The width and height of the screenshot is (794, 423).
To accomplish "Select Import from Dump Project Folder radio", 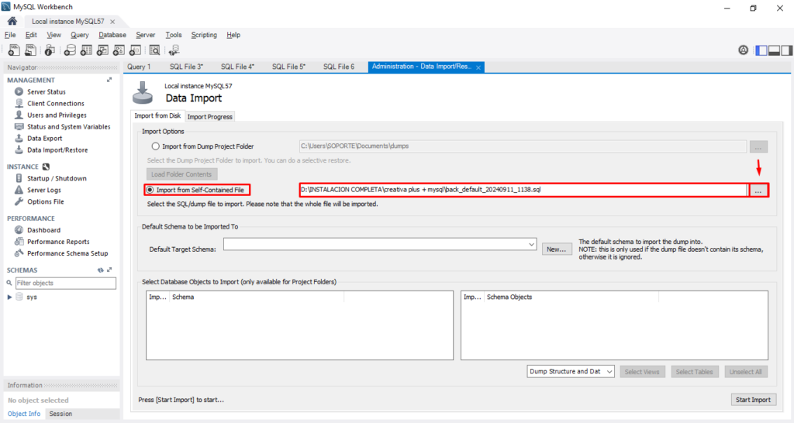I will [x=155, y=146].
